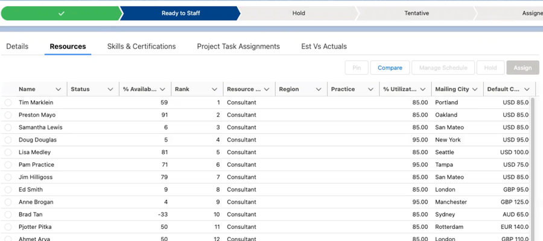Viewport: 543px width, 241px height.
Task: Switch to the Skills & Certifications tab
Action: pyautogui.click(x=141, y=46)
